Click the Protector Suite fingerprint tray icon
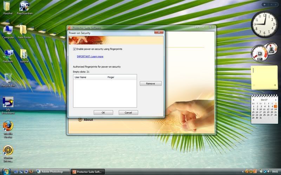This screenshot has width=281, height=175. [x=255, y=171]
